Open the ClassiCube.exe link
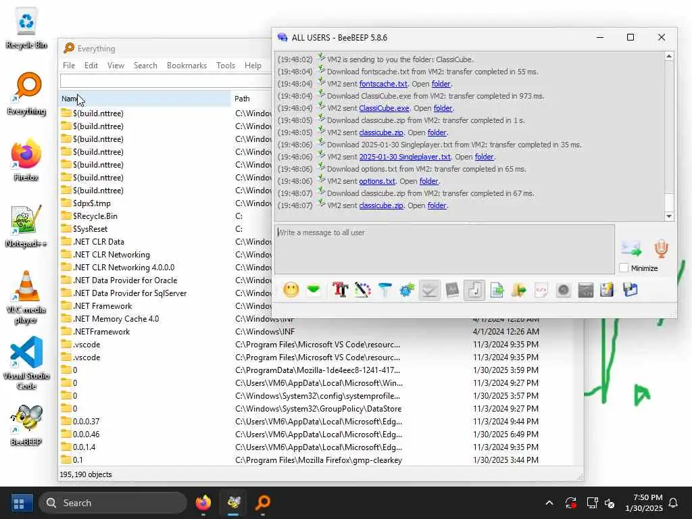Image resolution: width=692 pixels, height=519 pixels. point(384,108)
